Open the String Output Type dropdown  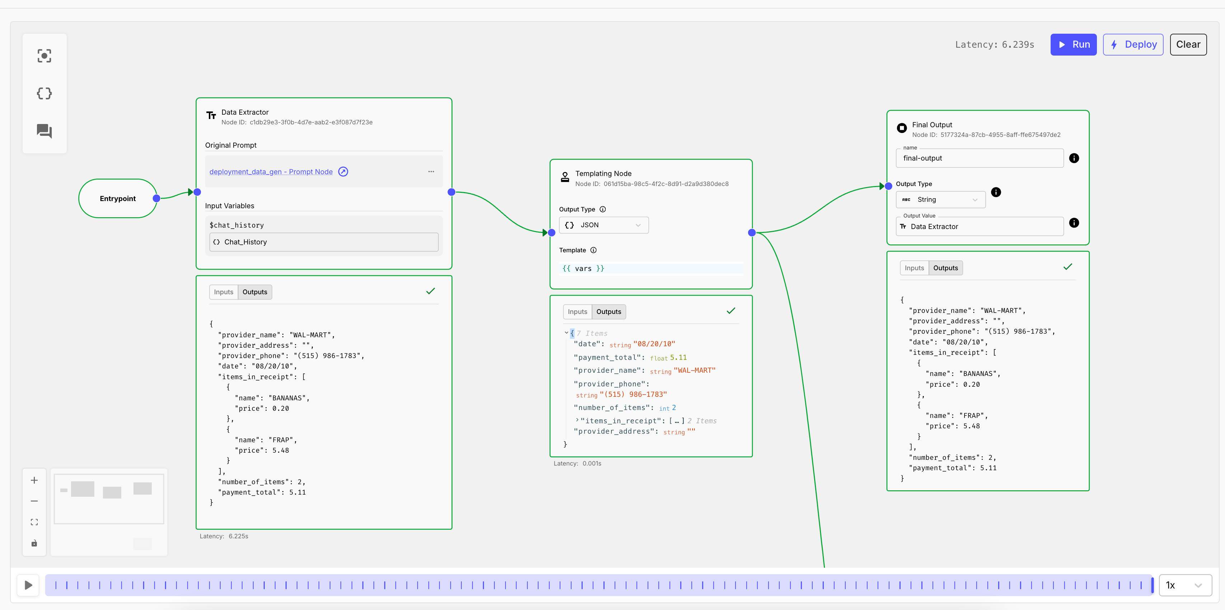tap(940, 200)
